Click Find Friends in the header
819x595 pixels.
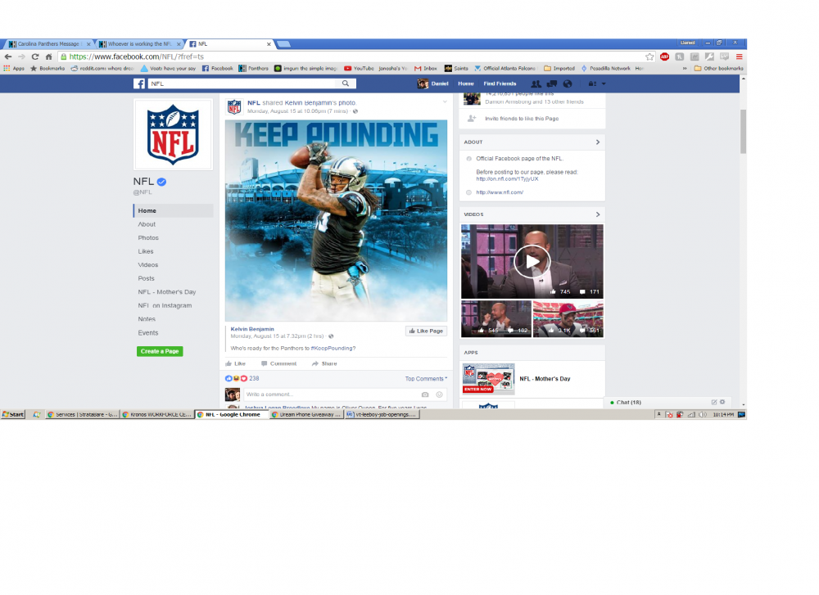pyautogui.click(x=500, y=83)
